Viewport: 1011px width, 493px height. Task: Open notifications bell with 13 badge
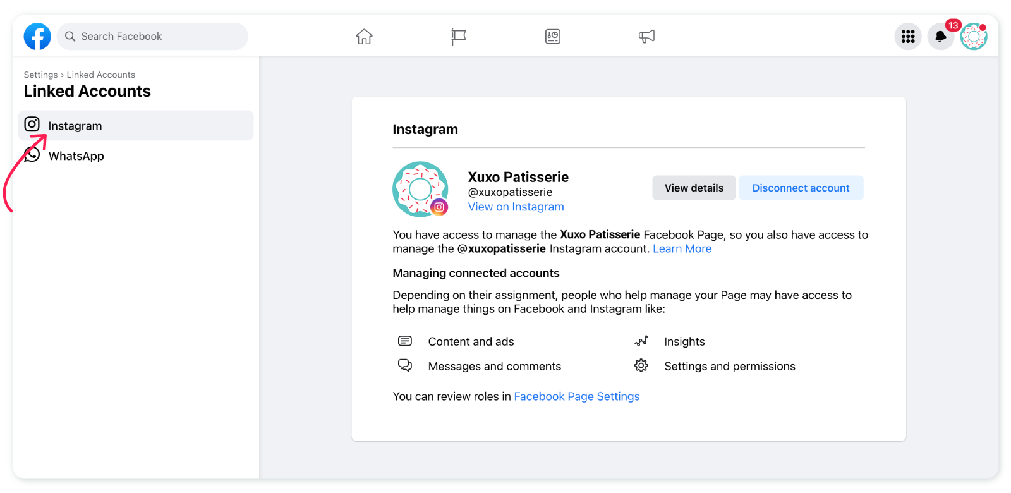point(941,37)
